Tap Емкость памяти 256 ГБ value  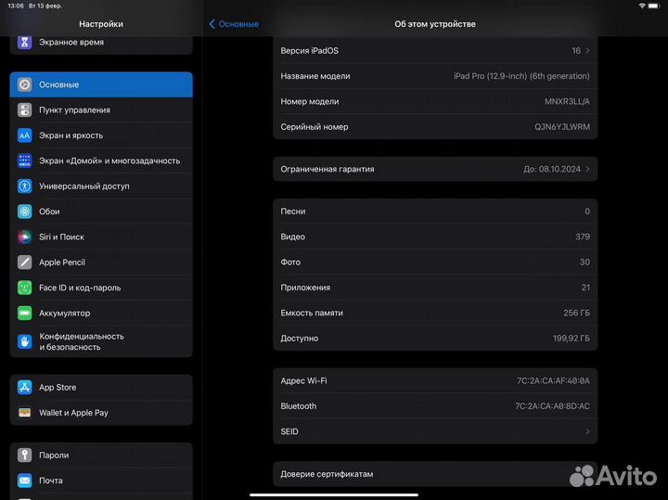(576, 313)
